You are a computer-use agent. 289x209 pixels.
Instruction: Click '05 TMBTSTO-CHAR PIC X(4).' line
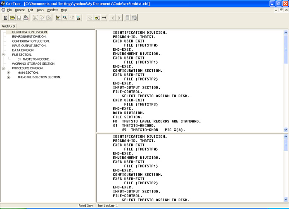pyautogui.click(x=154, y=130)
